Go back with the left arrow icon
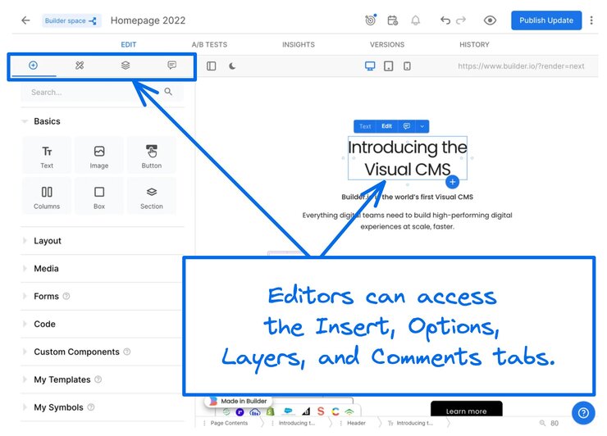The width and height of the screenshot is (607, 436). click(x=25, y=20)
